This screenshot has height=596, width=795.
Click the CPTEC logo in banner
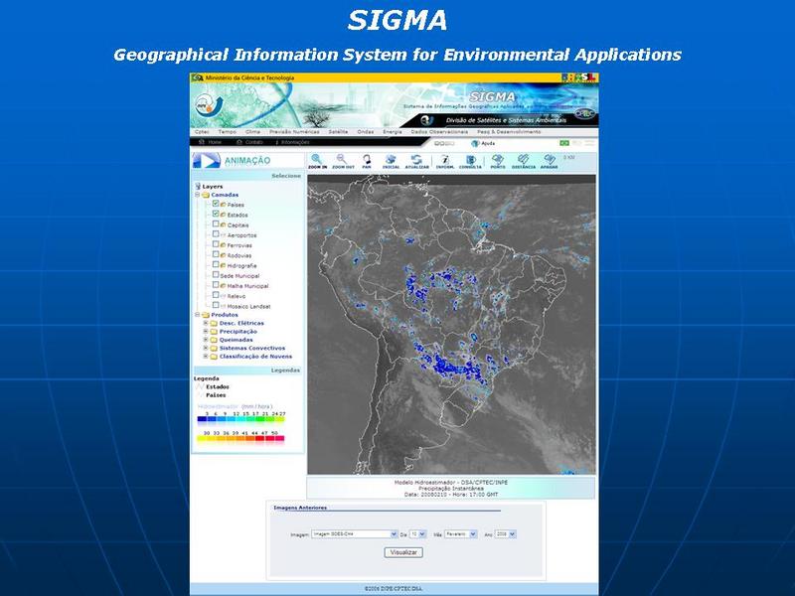[584, 113]
